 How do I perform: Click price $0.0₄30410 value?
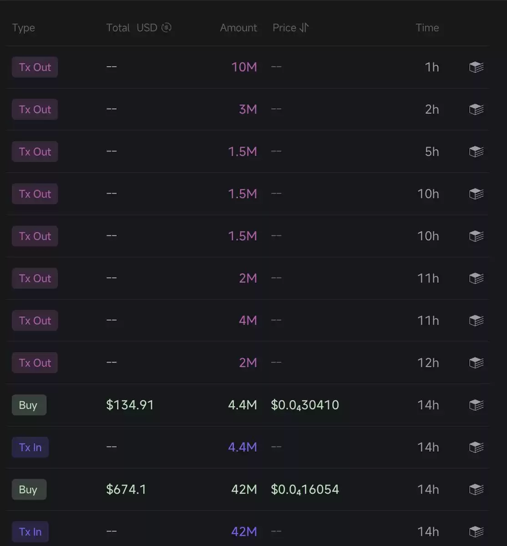(305, 405)
